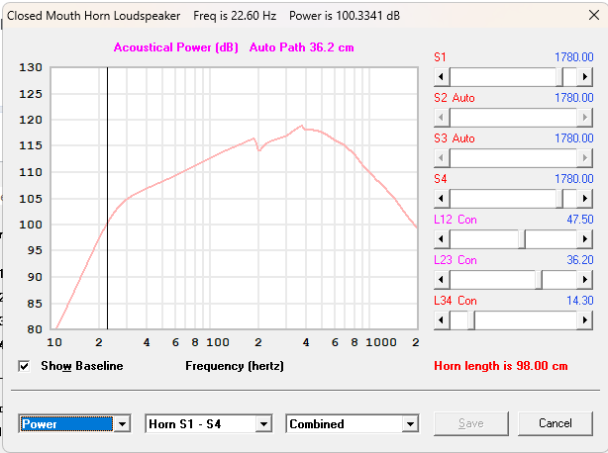This screenshot has width=608, height=453.
Task: Click the L23 Con label
Action: click(456, 260)
